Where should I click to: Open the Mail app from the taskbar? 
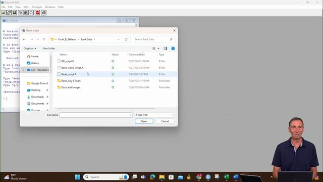pyautogui.click(x=180, y=177)
